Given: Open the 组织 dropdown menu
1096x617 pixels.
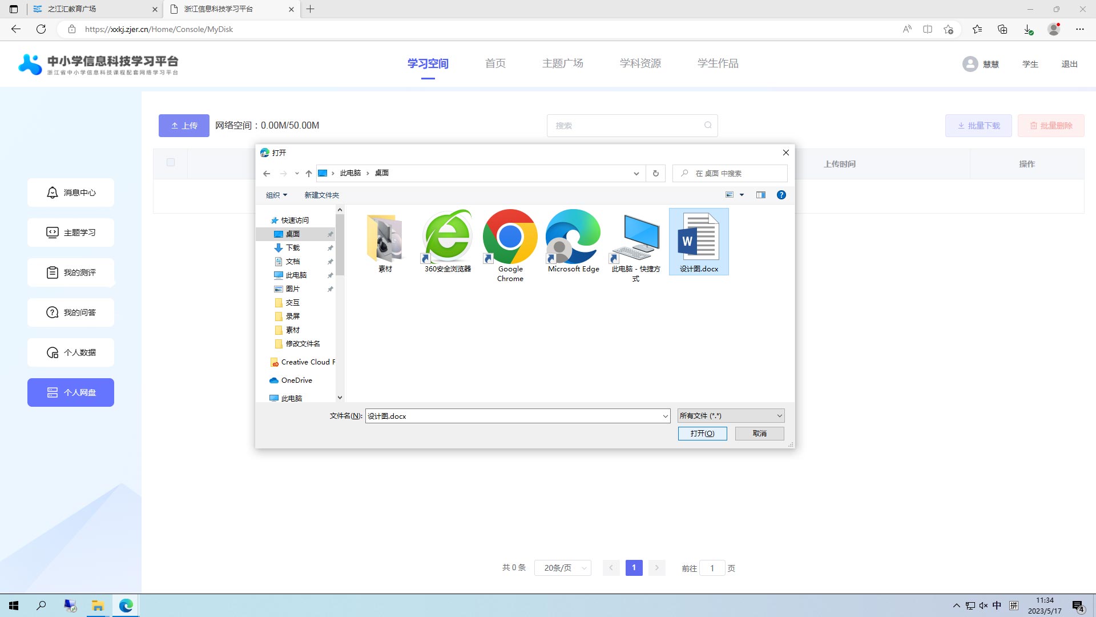Looking at the screenshot, I should [x=276, y=195].
